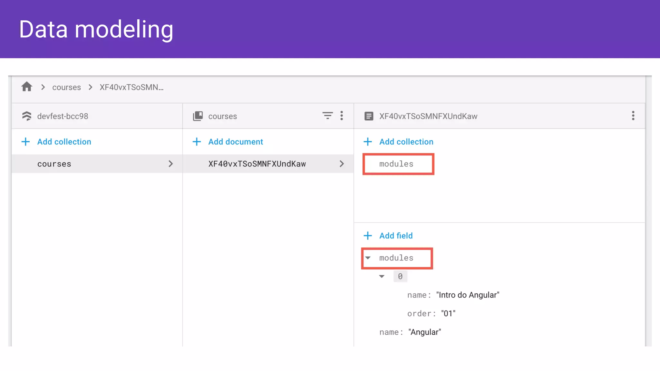Click Add collection under the document panel
This screenshot has height=371, width=660.
[x=406, y=142]
